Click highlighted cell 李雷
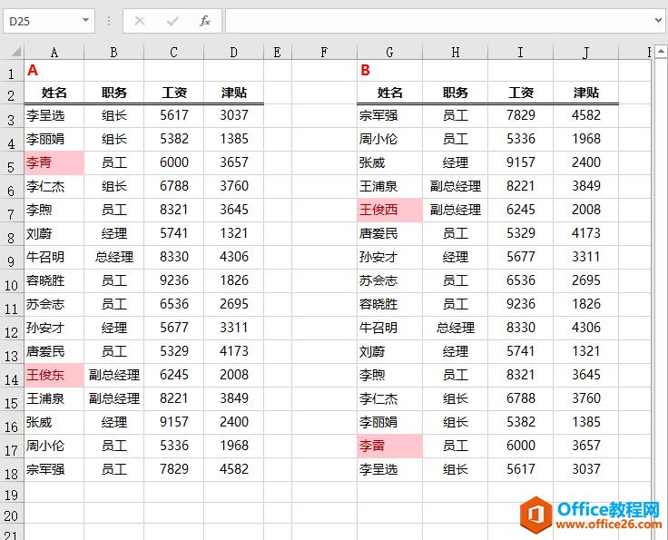 (389, 446)
